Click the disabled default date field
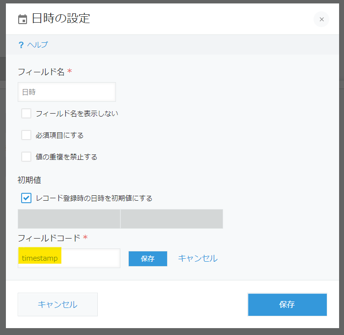Viewport: 344px width, 335px height. tap(69, 219)
